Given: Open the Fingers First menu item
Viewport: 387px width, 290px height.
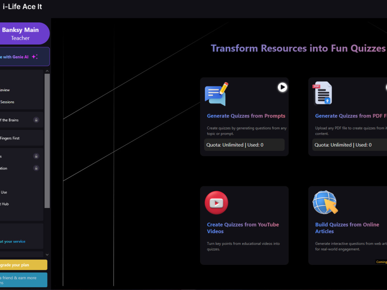Looking at the screenshot, I should tap(10, 138).
